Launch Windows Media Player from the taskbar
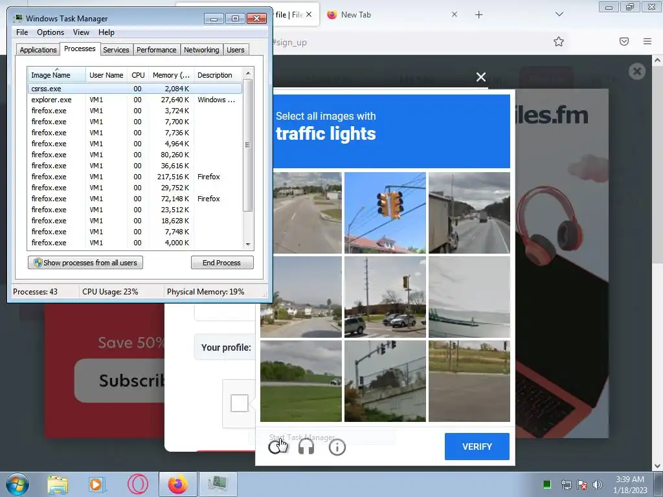663x497 pixels. click(x=97, y=484)
